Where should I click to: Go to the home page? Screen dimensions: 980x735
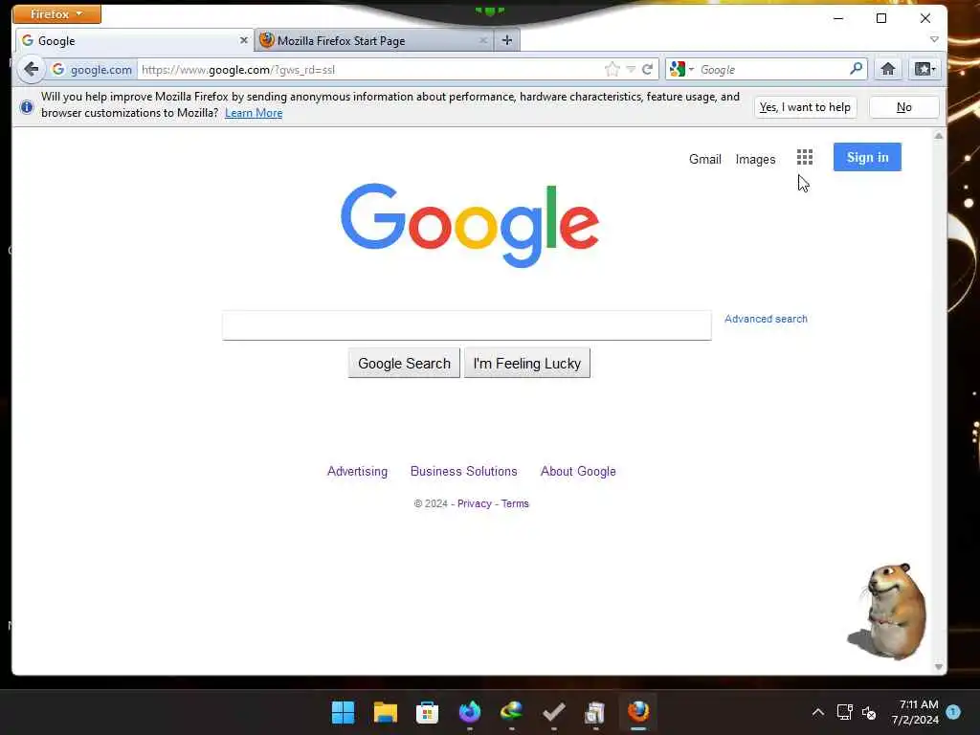pos(887,69)
